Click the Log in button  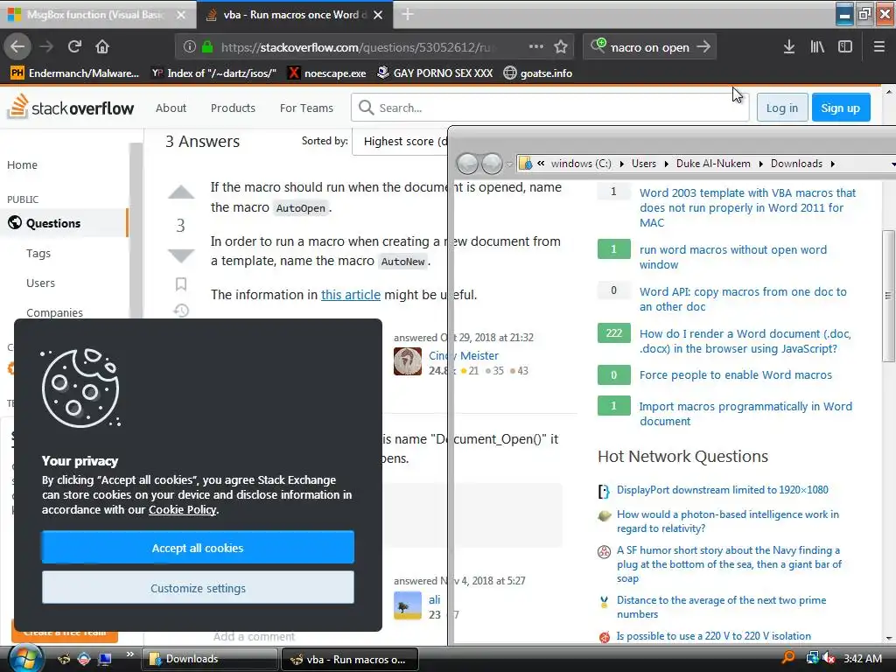click(781, 108)
